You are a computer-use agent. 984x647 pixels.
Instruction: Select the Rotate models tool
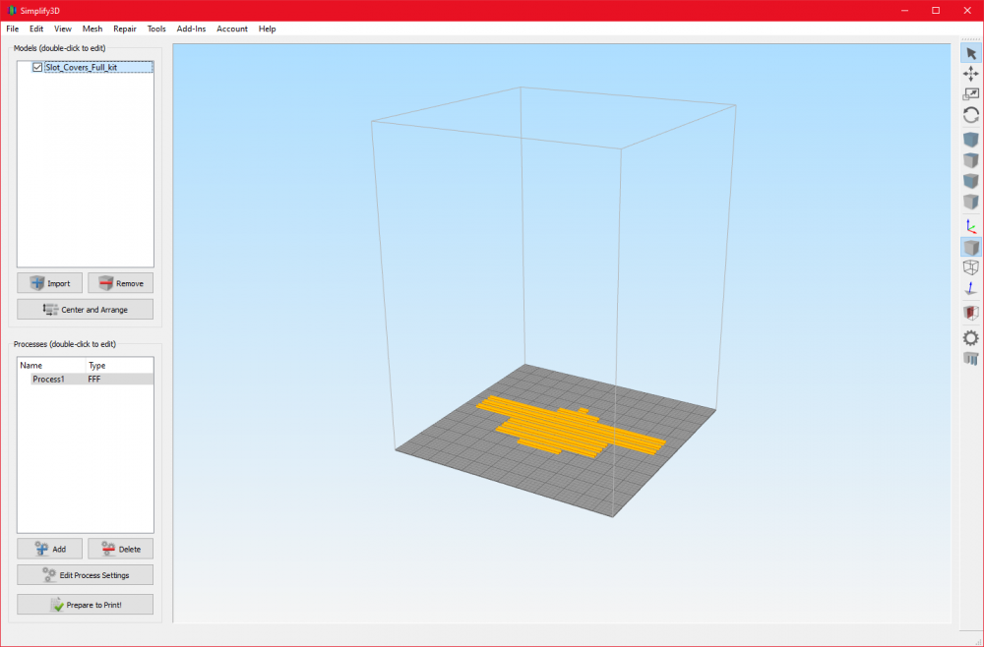[x=971, y=115]
